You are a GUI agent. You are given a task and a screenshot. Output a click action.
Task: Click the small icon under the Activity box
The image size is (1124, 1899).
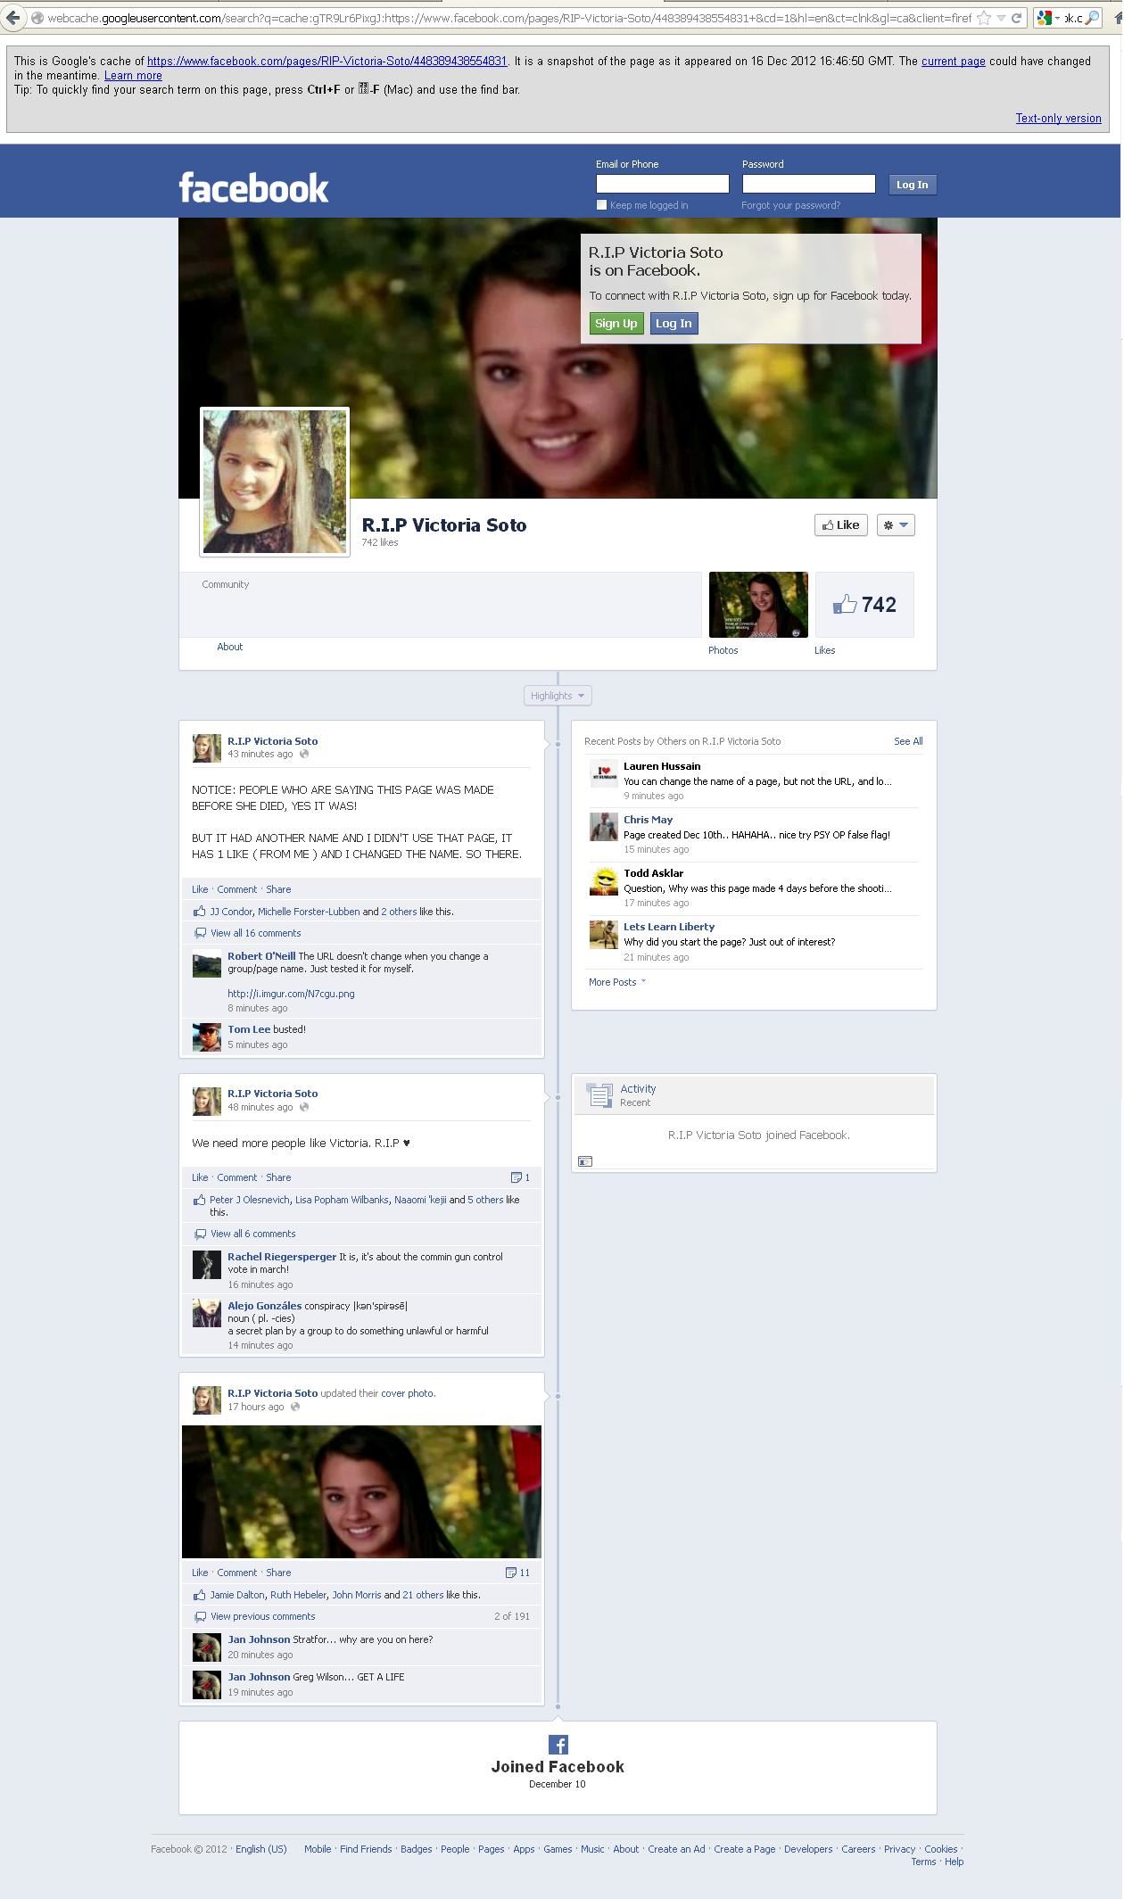(585, 1161)
